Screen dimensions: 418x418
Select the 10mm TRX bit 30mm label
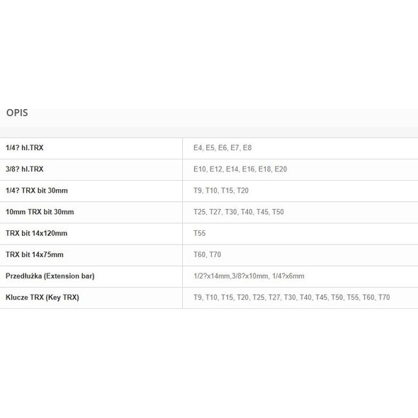coord(40,212)
